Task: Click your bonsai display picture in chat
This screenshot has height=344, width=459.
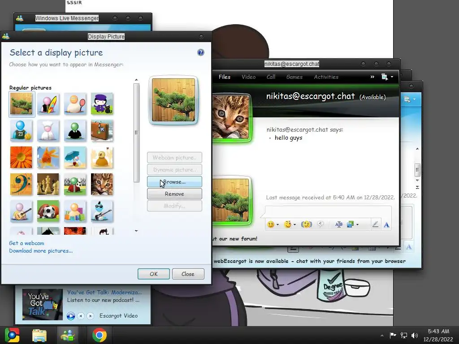Action: (x=231, y=200)
